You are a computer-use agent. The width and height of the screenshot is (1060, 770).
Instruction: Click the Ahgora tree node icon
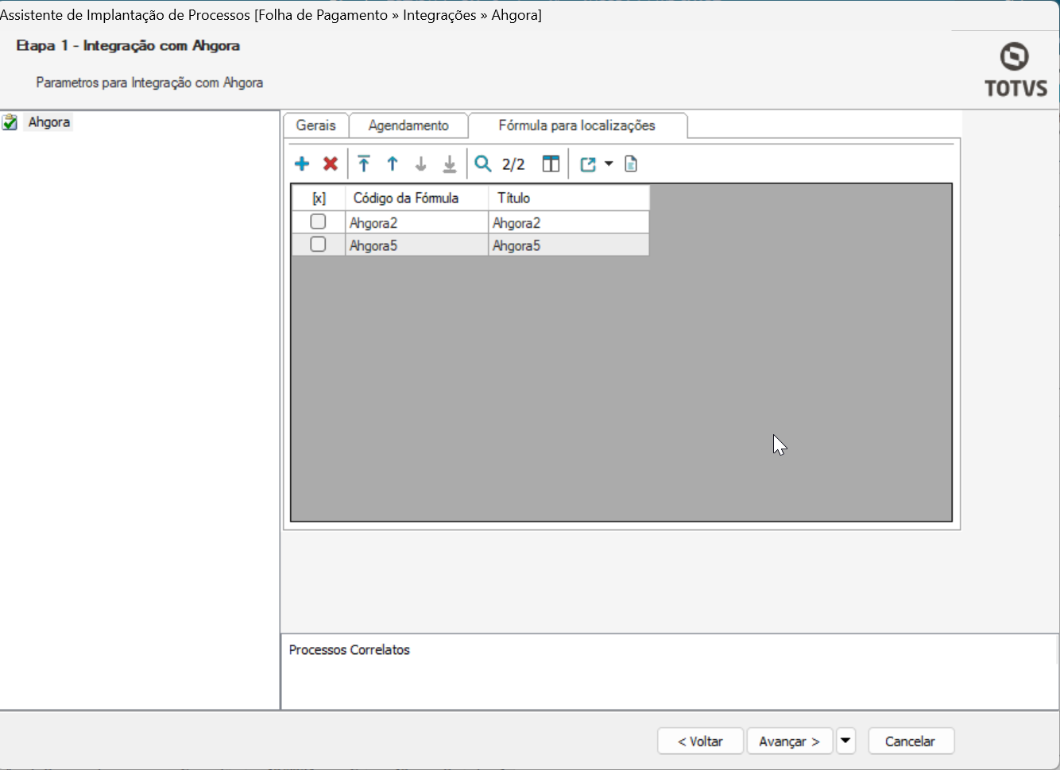point(10,122)
